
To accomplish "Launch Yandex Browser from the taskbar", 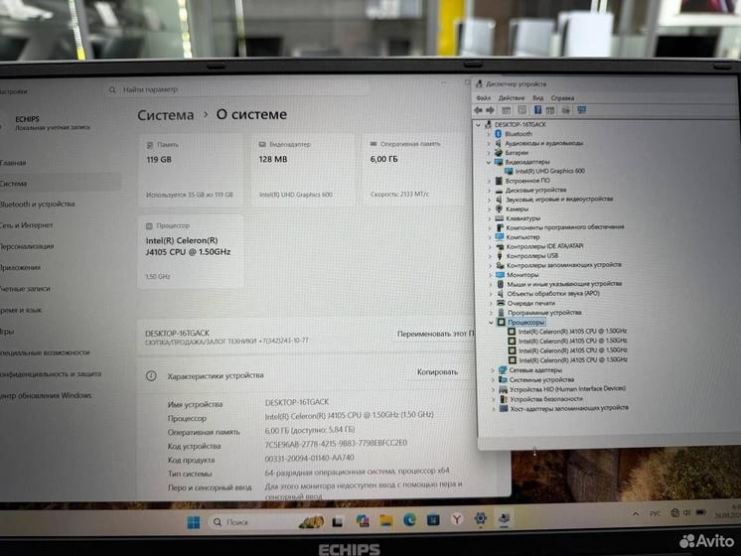I will tap(457, 519).
